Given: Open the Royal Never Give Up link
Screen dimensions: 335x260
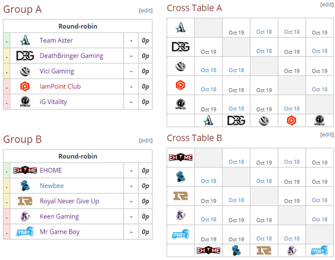Looking at the screenshot, I should (x=69, y=202).
